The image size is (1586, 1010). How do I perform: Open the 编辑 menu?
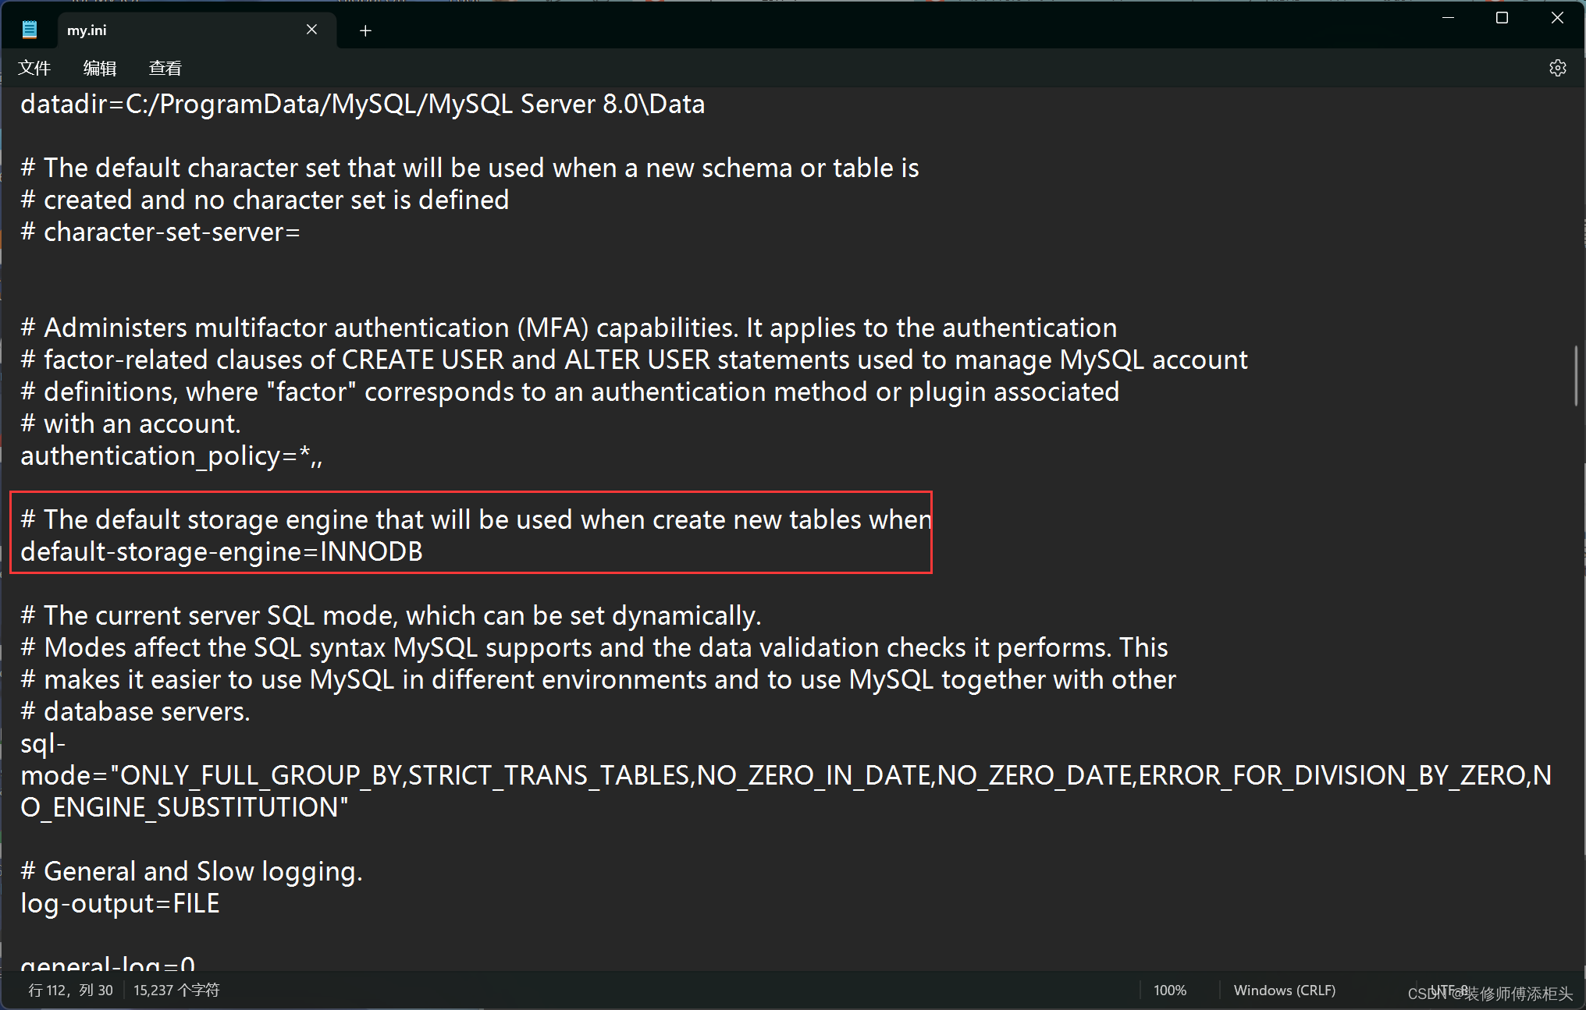coord(100,69)
